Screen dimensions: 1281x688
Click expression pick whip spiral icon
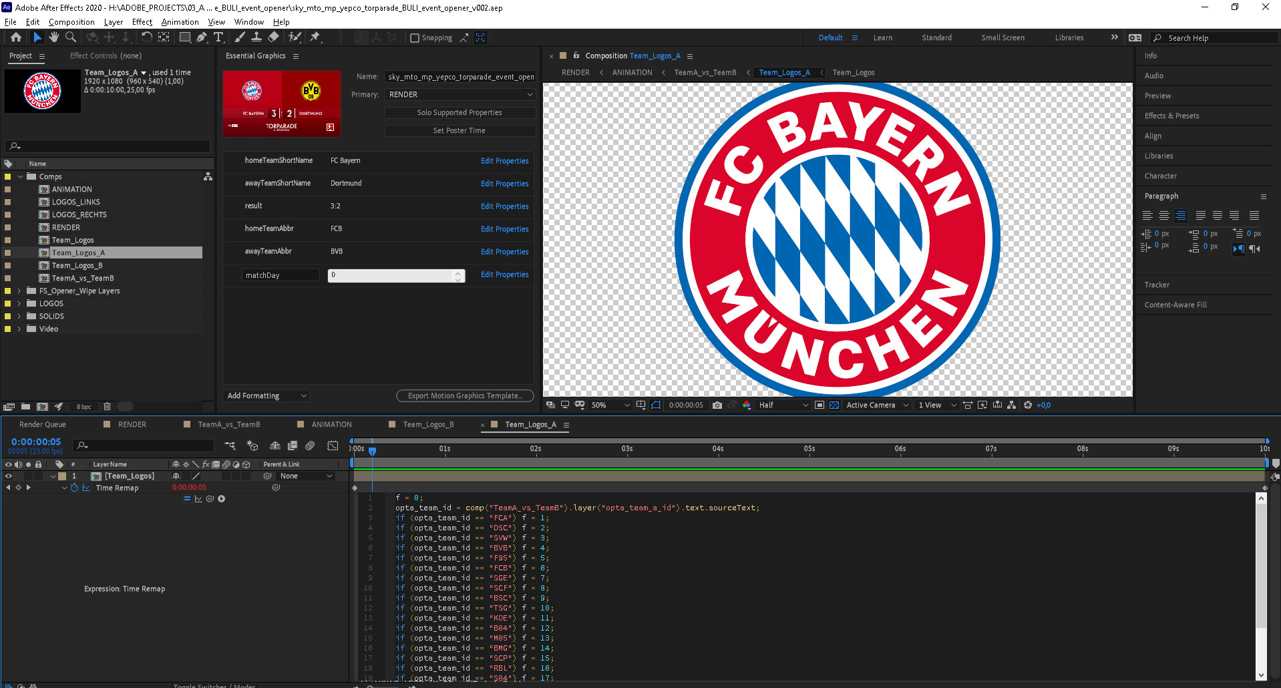(x=210, y=498)
